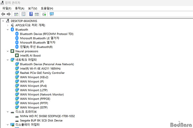Click icon beside Bluetooth Device (RFCOMM Protocol TDI)
The width and height of the screenshot is (193, 128).
click(x=17, y=34)
